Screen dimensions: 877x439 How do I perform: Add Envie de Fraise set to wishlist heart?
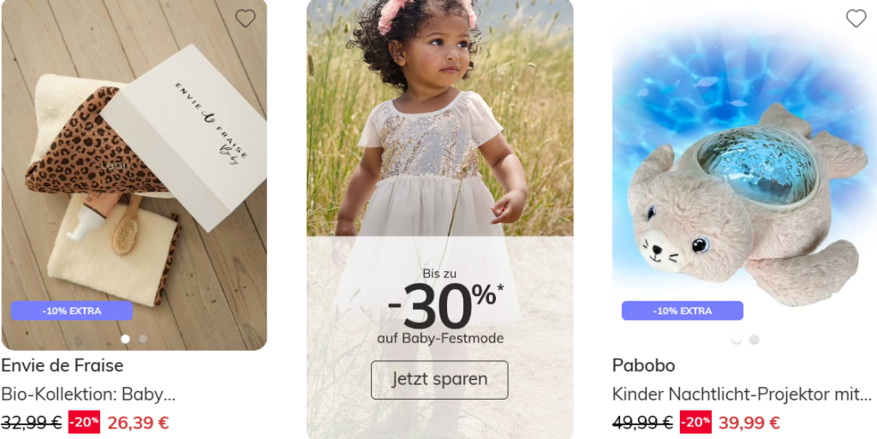click(x=245, y=19)
